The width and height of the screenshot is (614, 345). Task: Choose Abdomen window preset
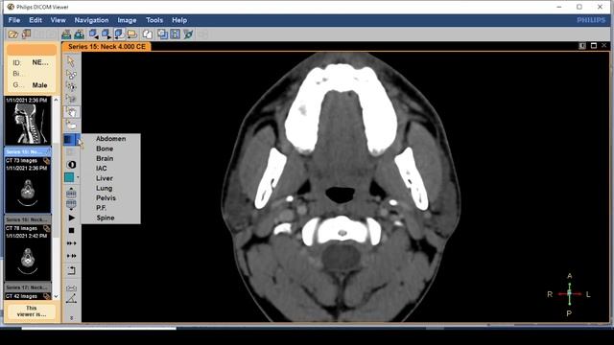(x=111, y=138)
